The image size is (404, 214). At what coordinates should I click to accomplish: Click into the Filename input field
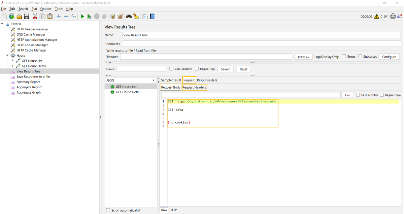click(206, 57)
